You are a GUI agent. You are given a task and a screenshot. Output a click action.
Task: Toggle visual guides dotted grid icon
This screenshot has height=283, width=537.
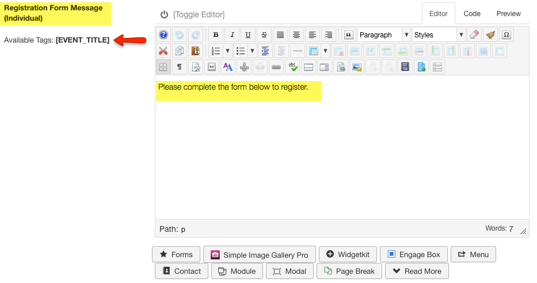(163, 67)
